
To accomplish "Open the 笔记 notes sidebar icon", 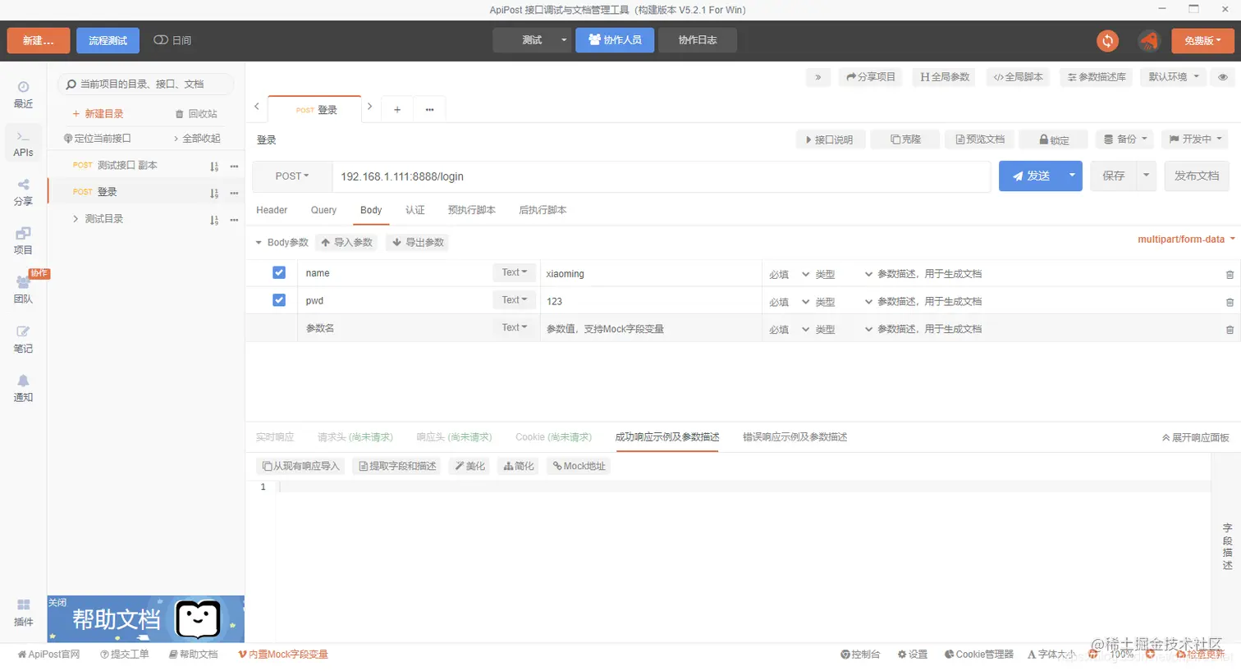I will pos(23,340).
